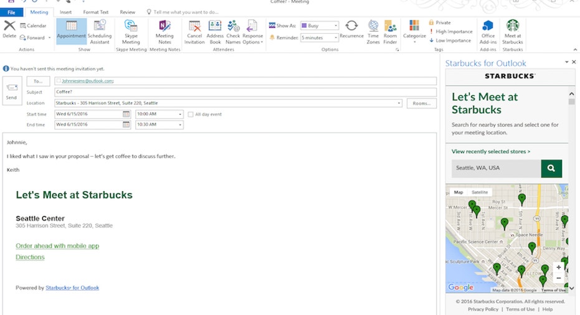580x315 pixels.
Task: Set High Importance tag
Action: (450, 31)
